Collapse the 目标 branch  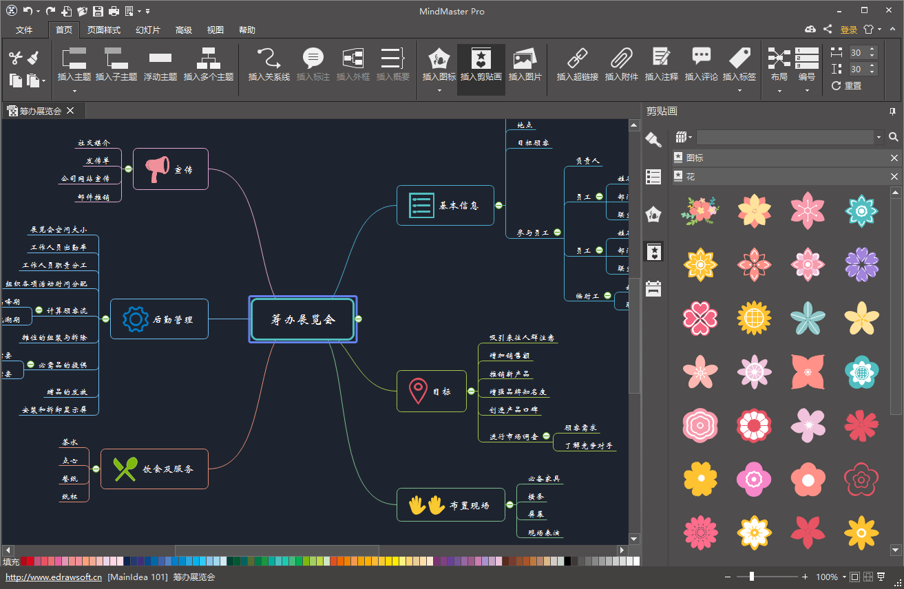click(471, 391)
